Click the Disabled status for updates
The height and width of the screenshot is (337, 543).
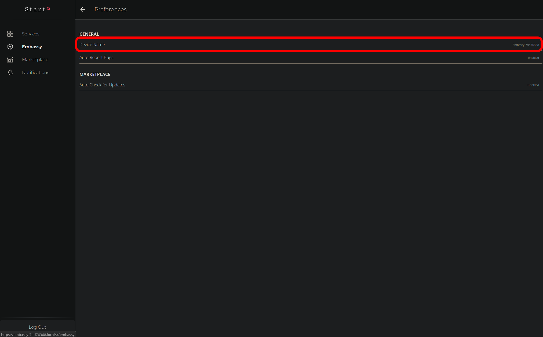pyautogui.click(x=533, y=85)
